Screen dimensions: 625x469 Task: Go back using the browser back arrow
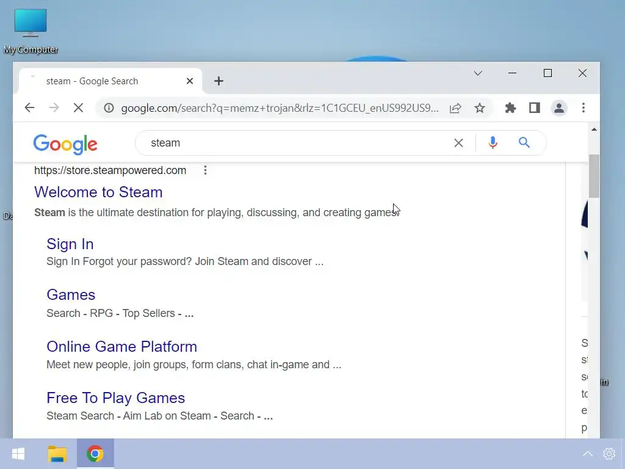tap(29, 107)
